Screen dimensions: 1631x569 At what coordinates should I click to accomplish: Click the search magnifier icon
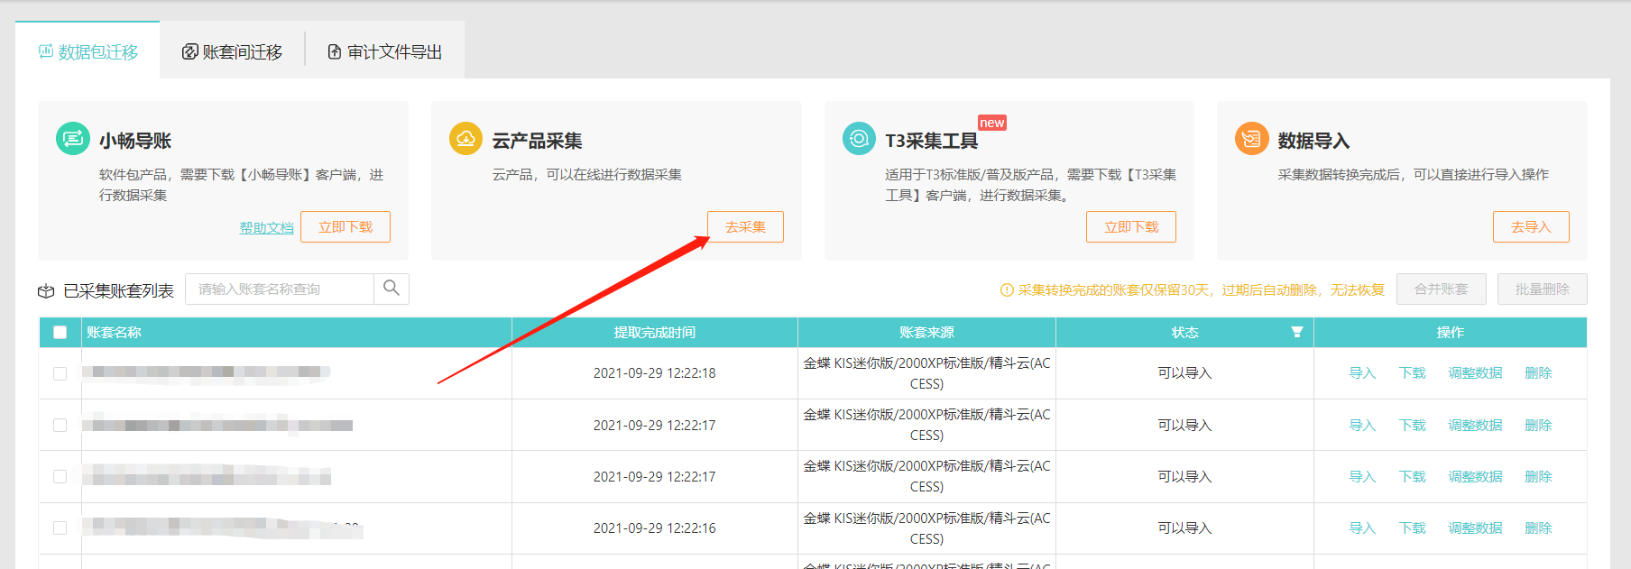pos(392,289)
